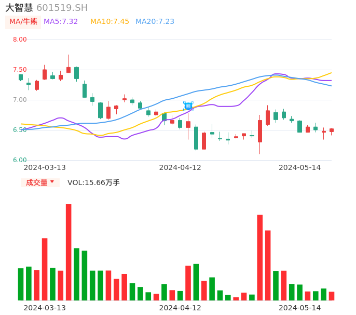This screenshot has width=356, height=315.
Task: Click the blue bear marker on chart
Action: point(188,106)
